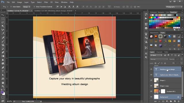The width and height of the screenshot is (184, 103).
Task: Enable Show Transform Controls checkbox
Action: pyautogui.click(x=34, y=7)
